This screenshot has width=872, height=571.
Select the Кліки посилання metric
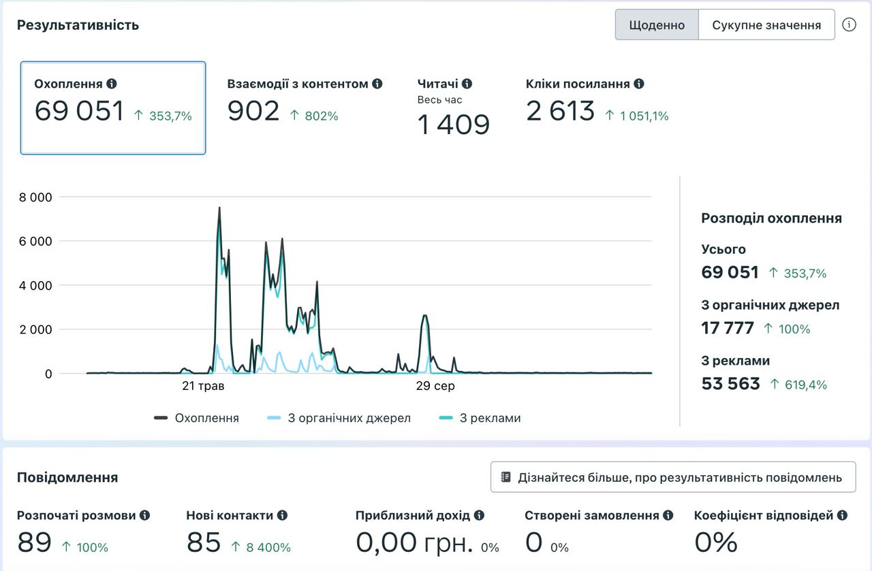tap(597, 101)
